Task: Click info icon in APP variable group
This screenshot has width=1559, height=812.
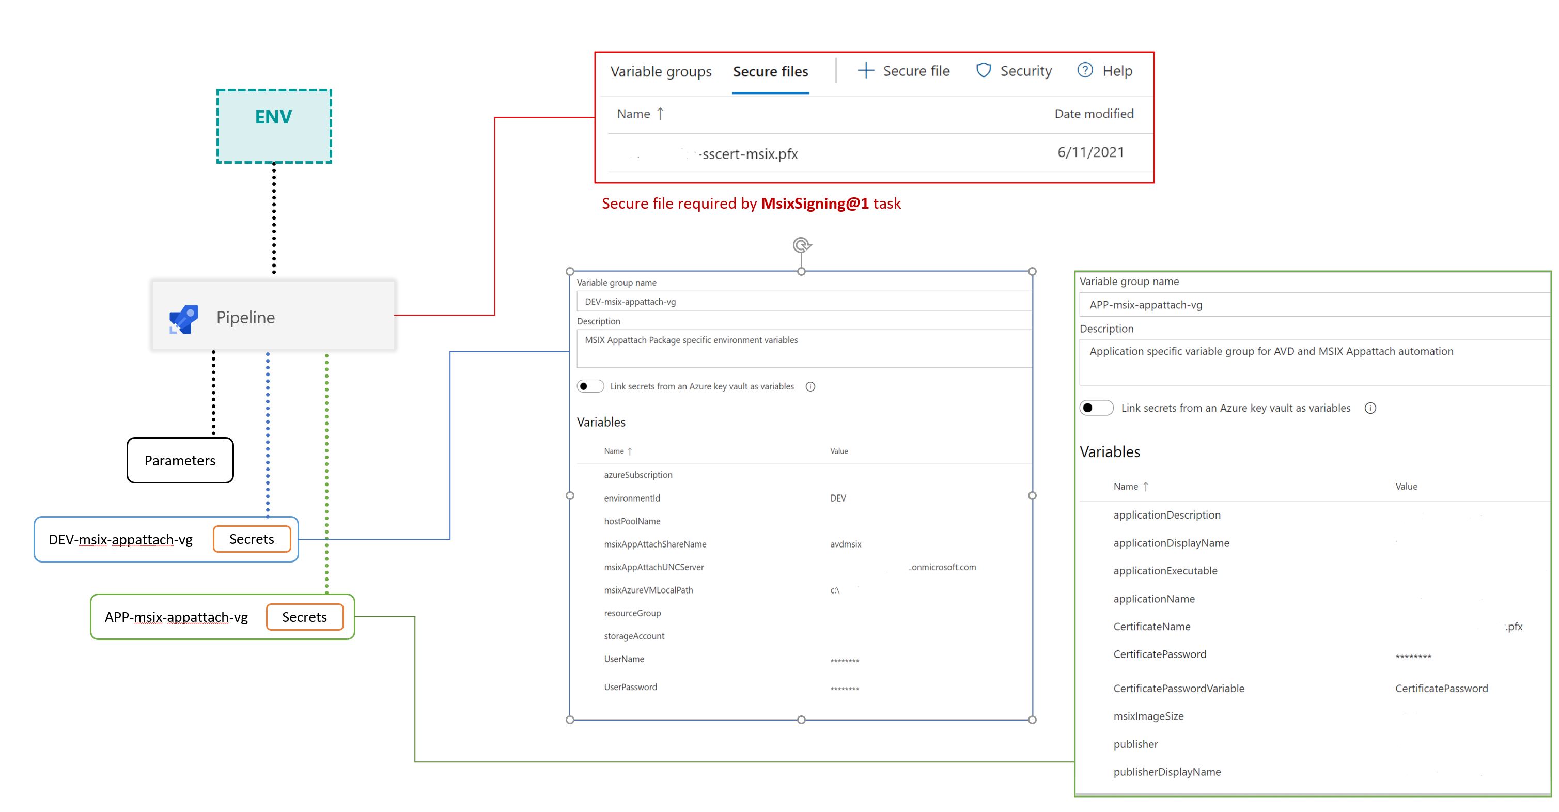Action: (x=1370, y=409)
